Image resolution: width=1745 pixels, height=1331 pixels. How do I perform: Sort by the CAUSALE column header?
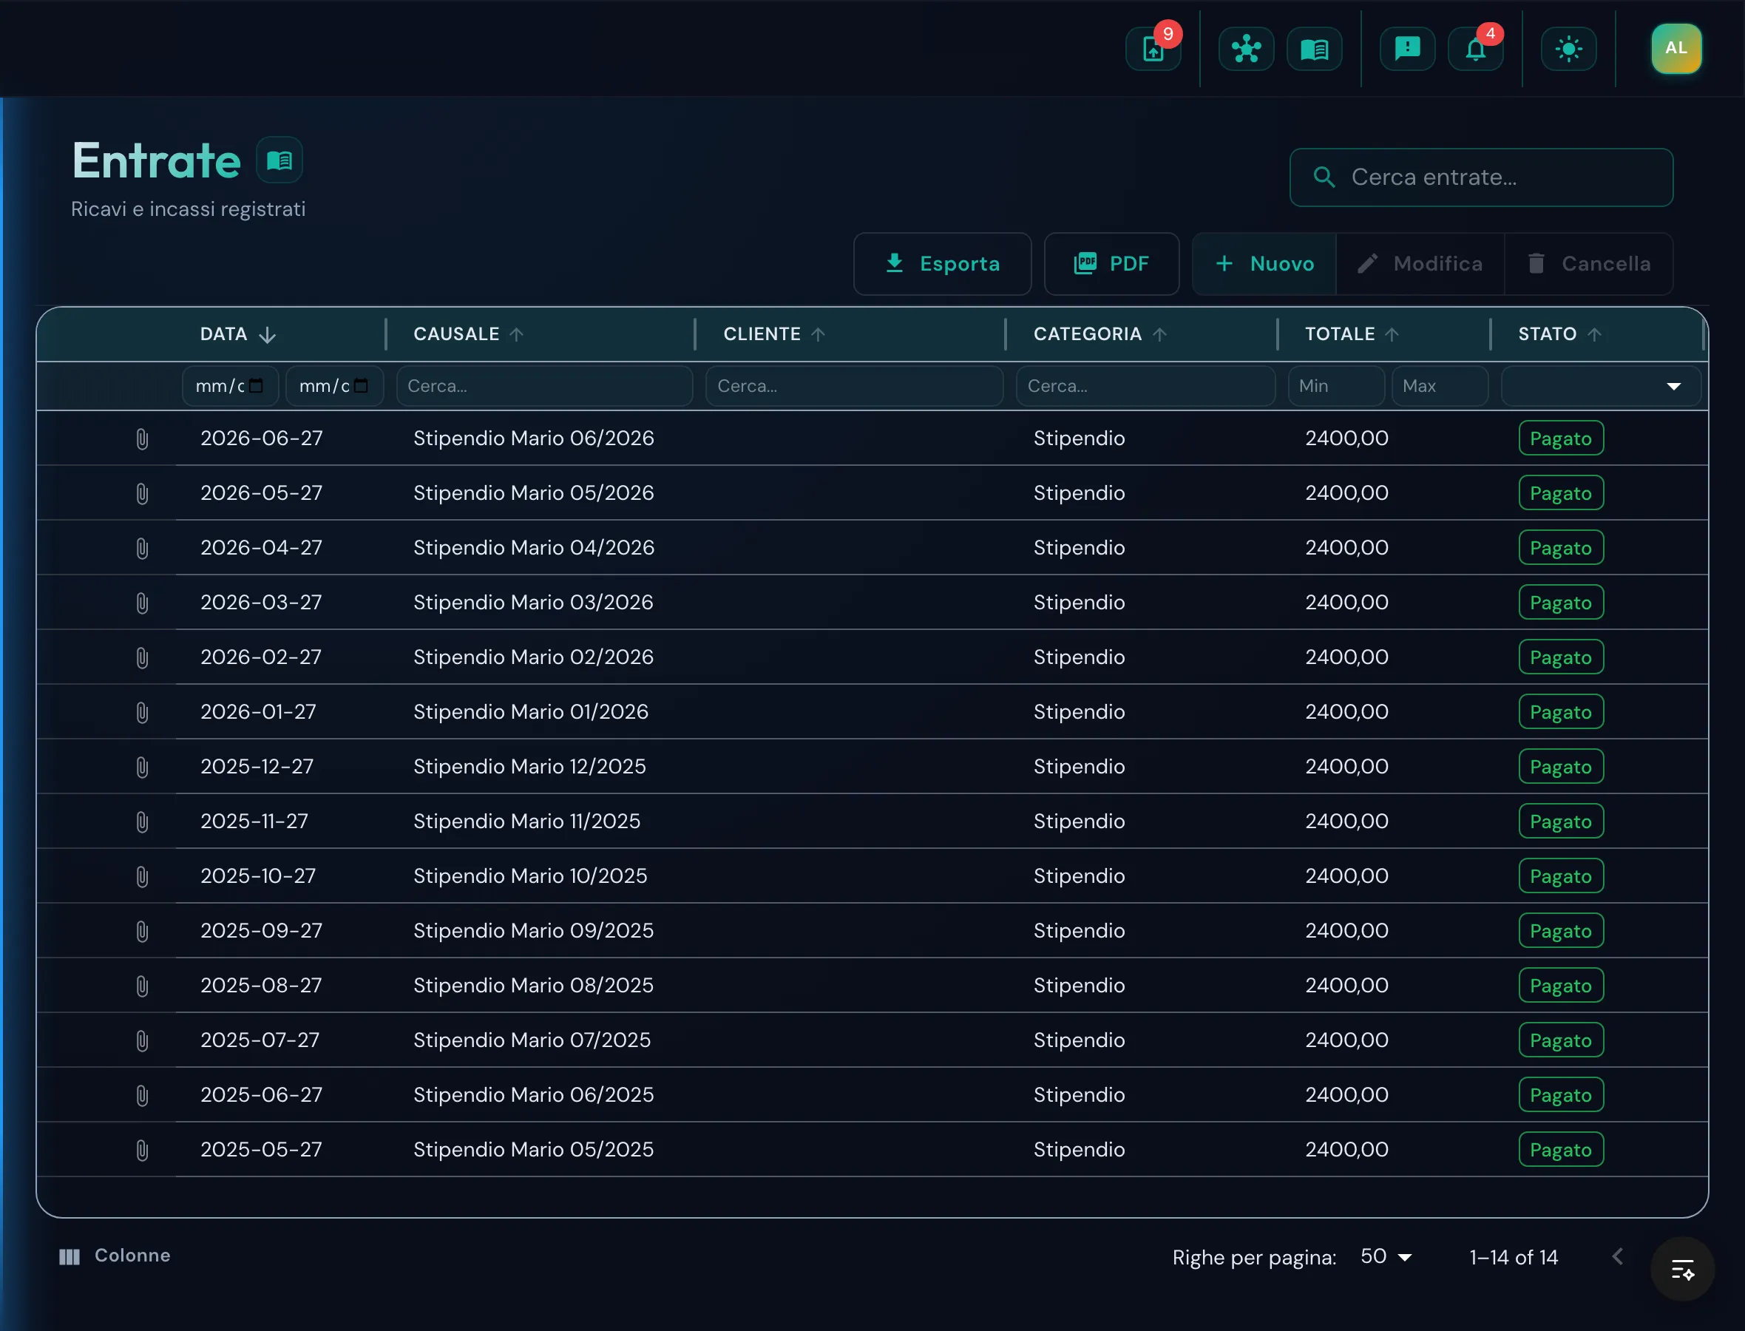point(468,334)
